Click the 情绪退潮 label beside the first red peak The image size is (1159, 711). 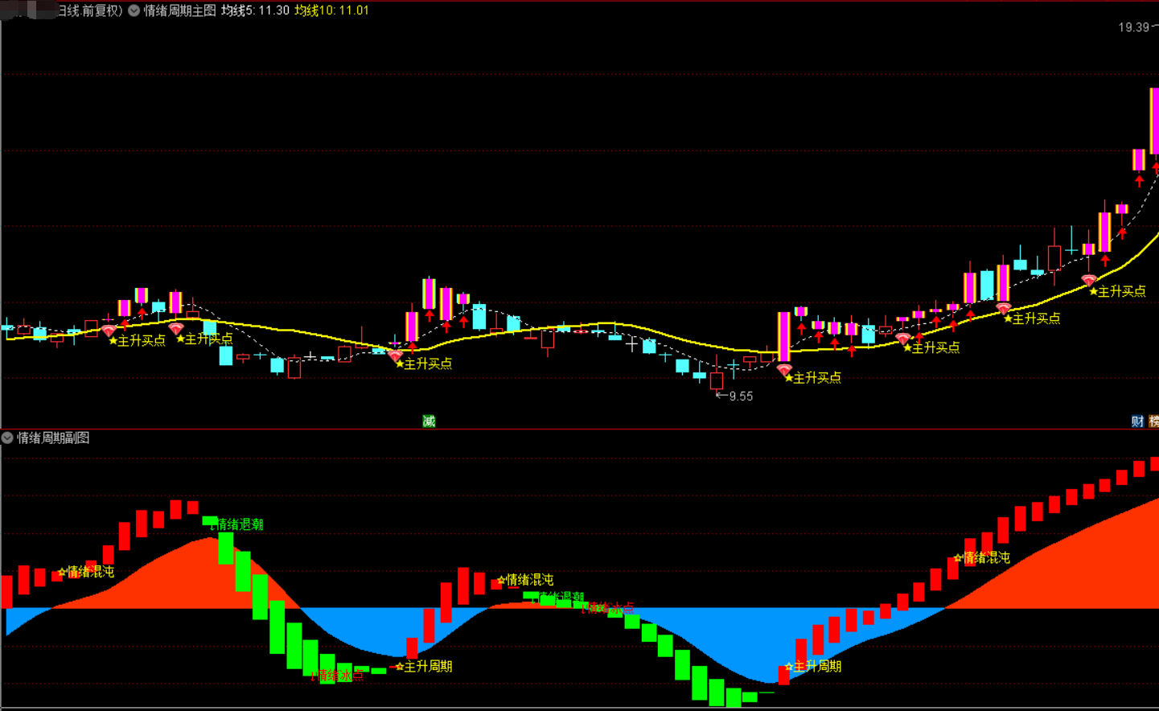coord(239,524)
